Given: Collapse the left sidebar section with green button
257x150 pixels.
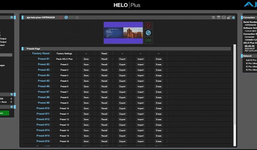Looking at the screenshot, I should [12, 107].
